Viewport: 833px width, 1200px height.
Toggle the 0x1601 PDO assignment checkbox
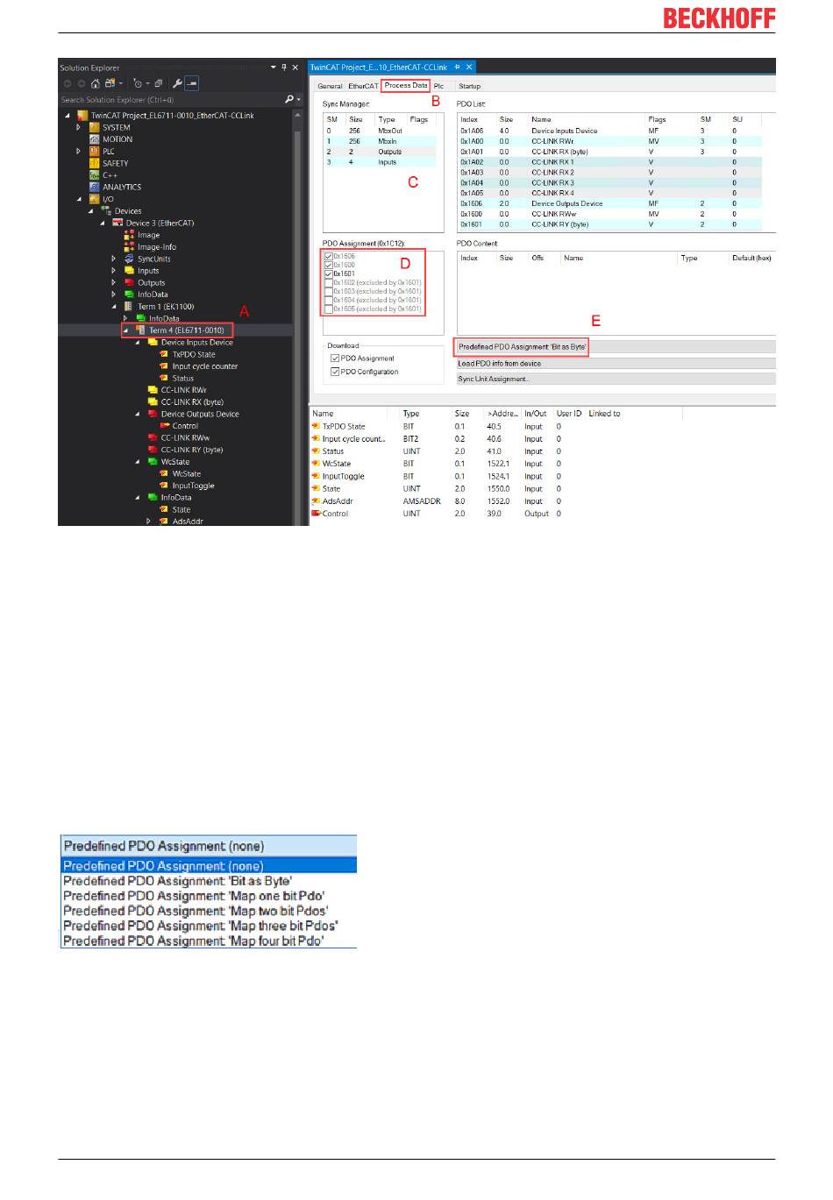329,273
